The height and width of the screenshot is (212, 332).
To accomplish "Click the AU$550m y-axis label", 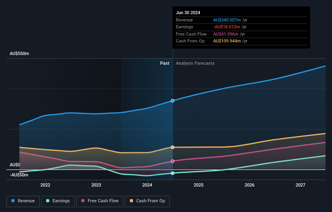I will pos(19,53).
